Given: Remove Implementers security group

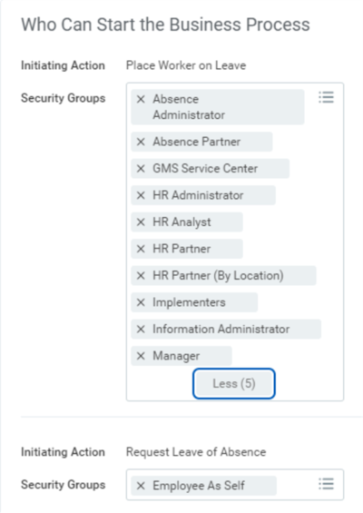Looking at the screenshot, I should pyautogui.click(x=141, y=302).
